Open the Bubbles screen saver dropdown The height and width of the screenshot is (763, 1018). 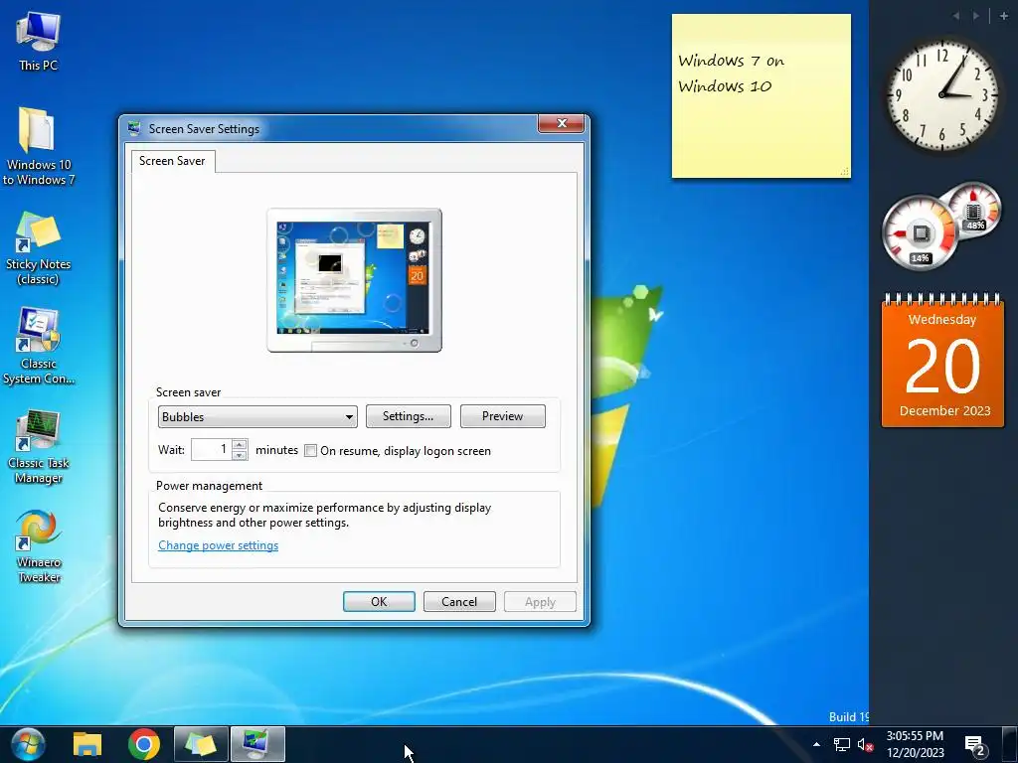tap(257, 416)
